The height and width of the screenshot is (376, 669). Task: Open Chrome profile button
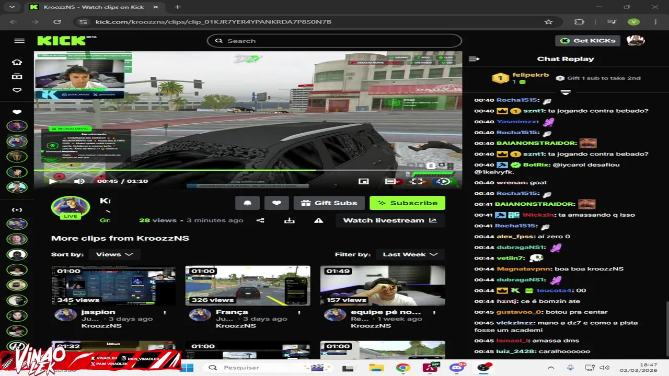633,22
